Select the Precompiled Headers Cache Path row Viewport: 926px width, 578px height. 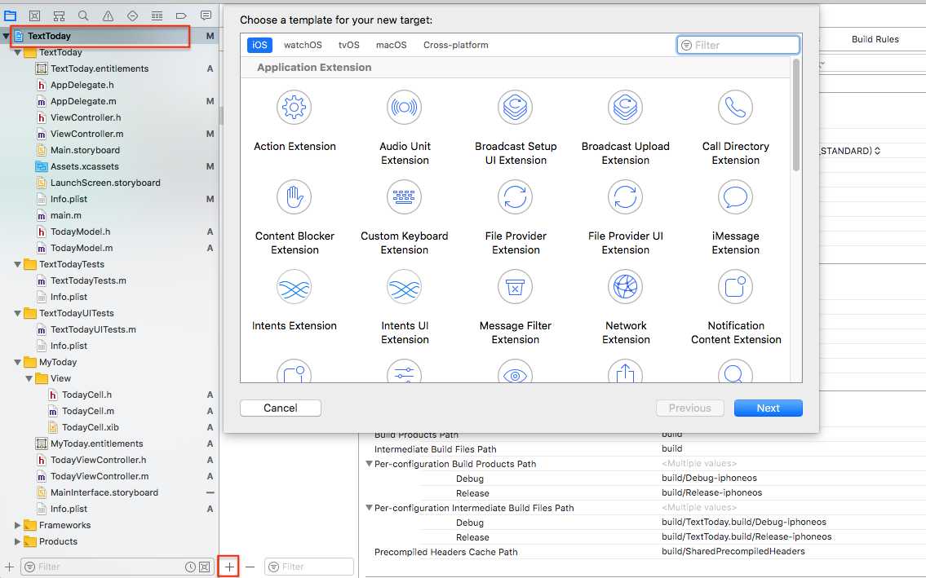[x=644, y=552]
